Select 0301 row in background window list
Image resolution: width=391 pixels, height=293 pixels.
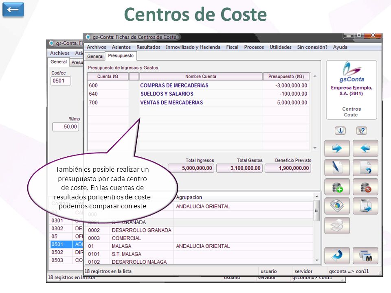(x=66, y=221)
